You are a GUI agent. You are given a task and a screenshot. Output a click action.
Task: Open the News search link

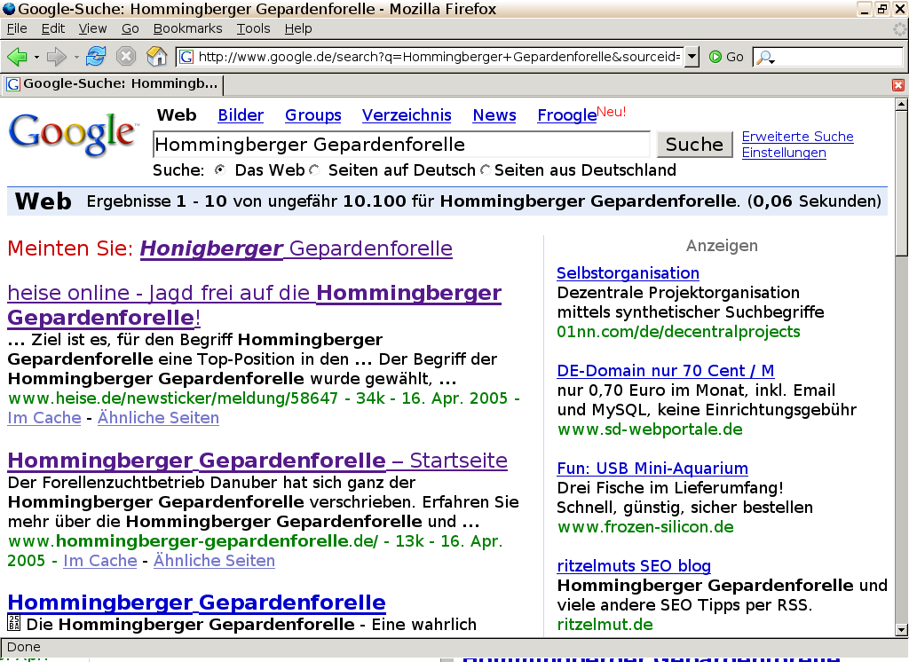494,115
